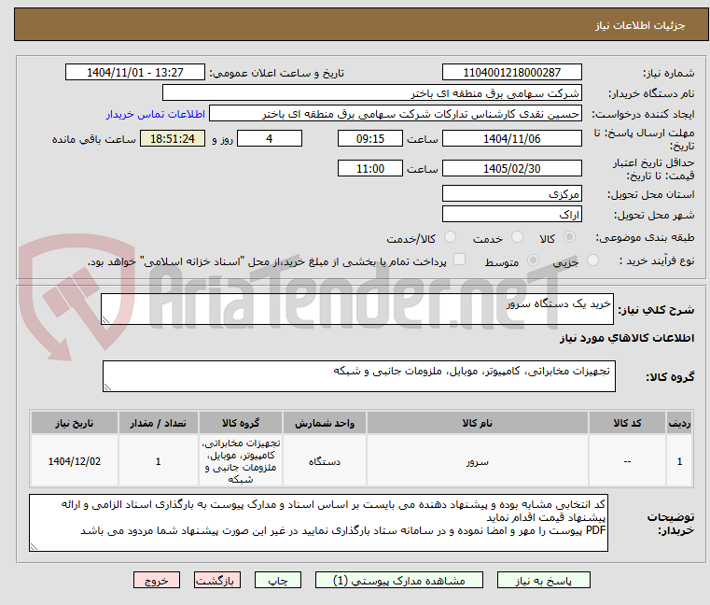Click the resize handle of توضیحات خریدار box
Screen dimensions: 710x605
point(34,546)
